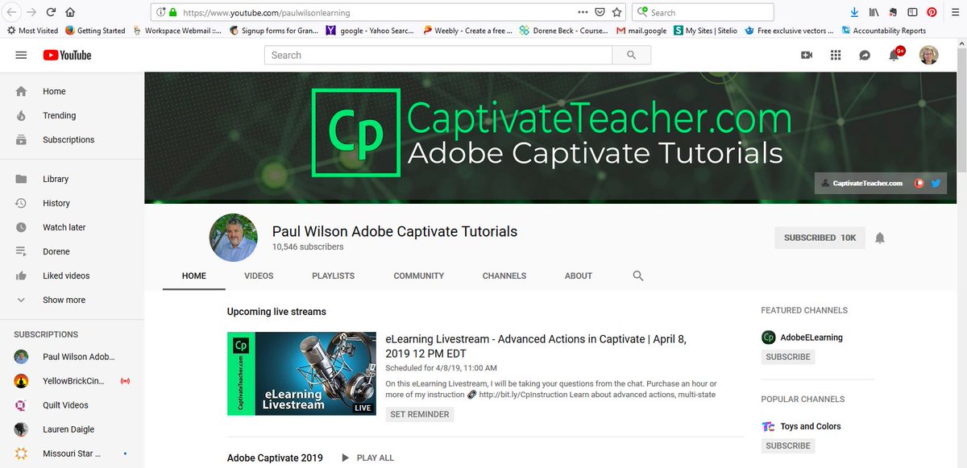Switch to the VIDEOS tab

259,275
